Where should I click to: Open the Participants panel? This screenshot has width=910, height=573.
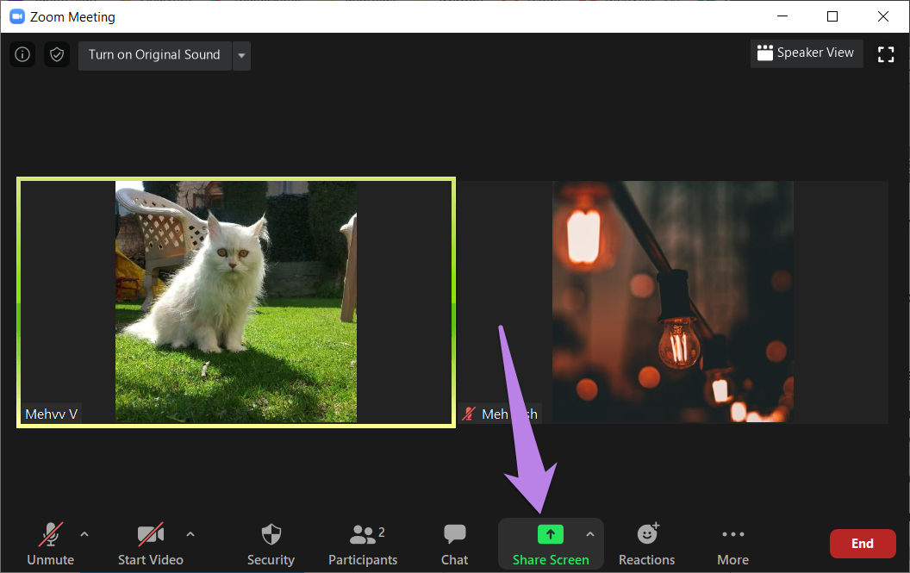pyautogui.click(x=363, y=544)
